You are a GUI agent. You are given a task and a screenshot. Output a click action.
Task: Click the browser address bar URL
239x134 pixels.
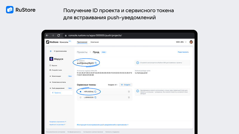click(95, 35)
